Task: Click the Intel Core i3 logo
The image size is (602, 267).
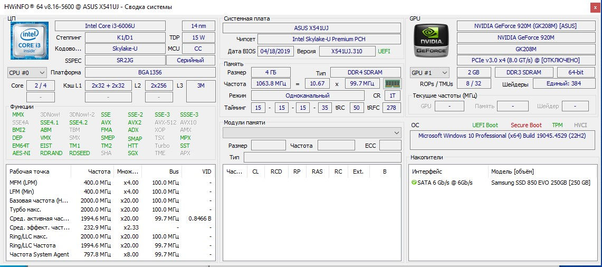Action: point(29,40)
